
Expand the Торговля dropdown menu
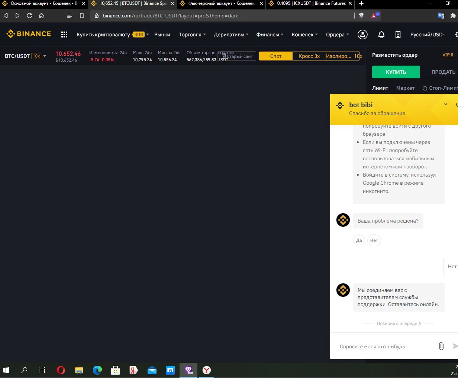[192, 34]
